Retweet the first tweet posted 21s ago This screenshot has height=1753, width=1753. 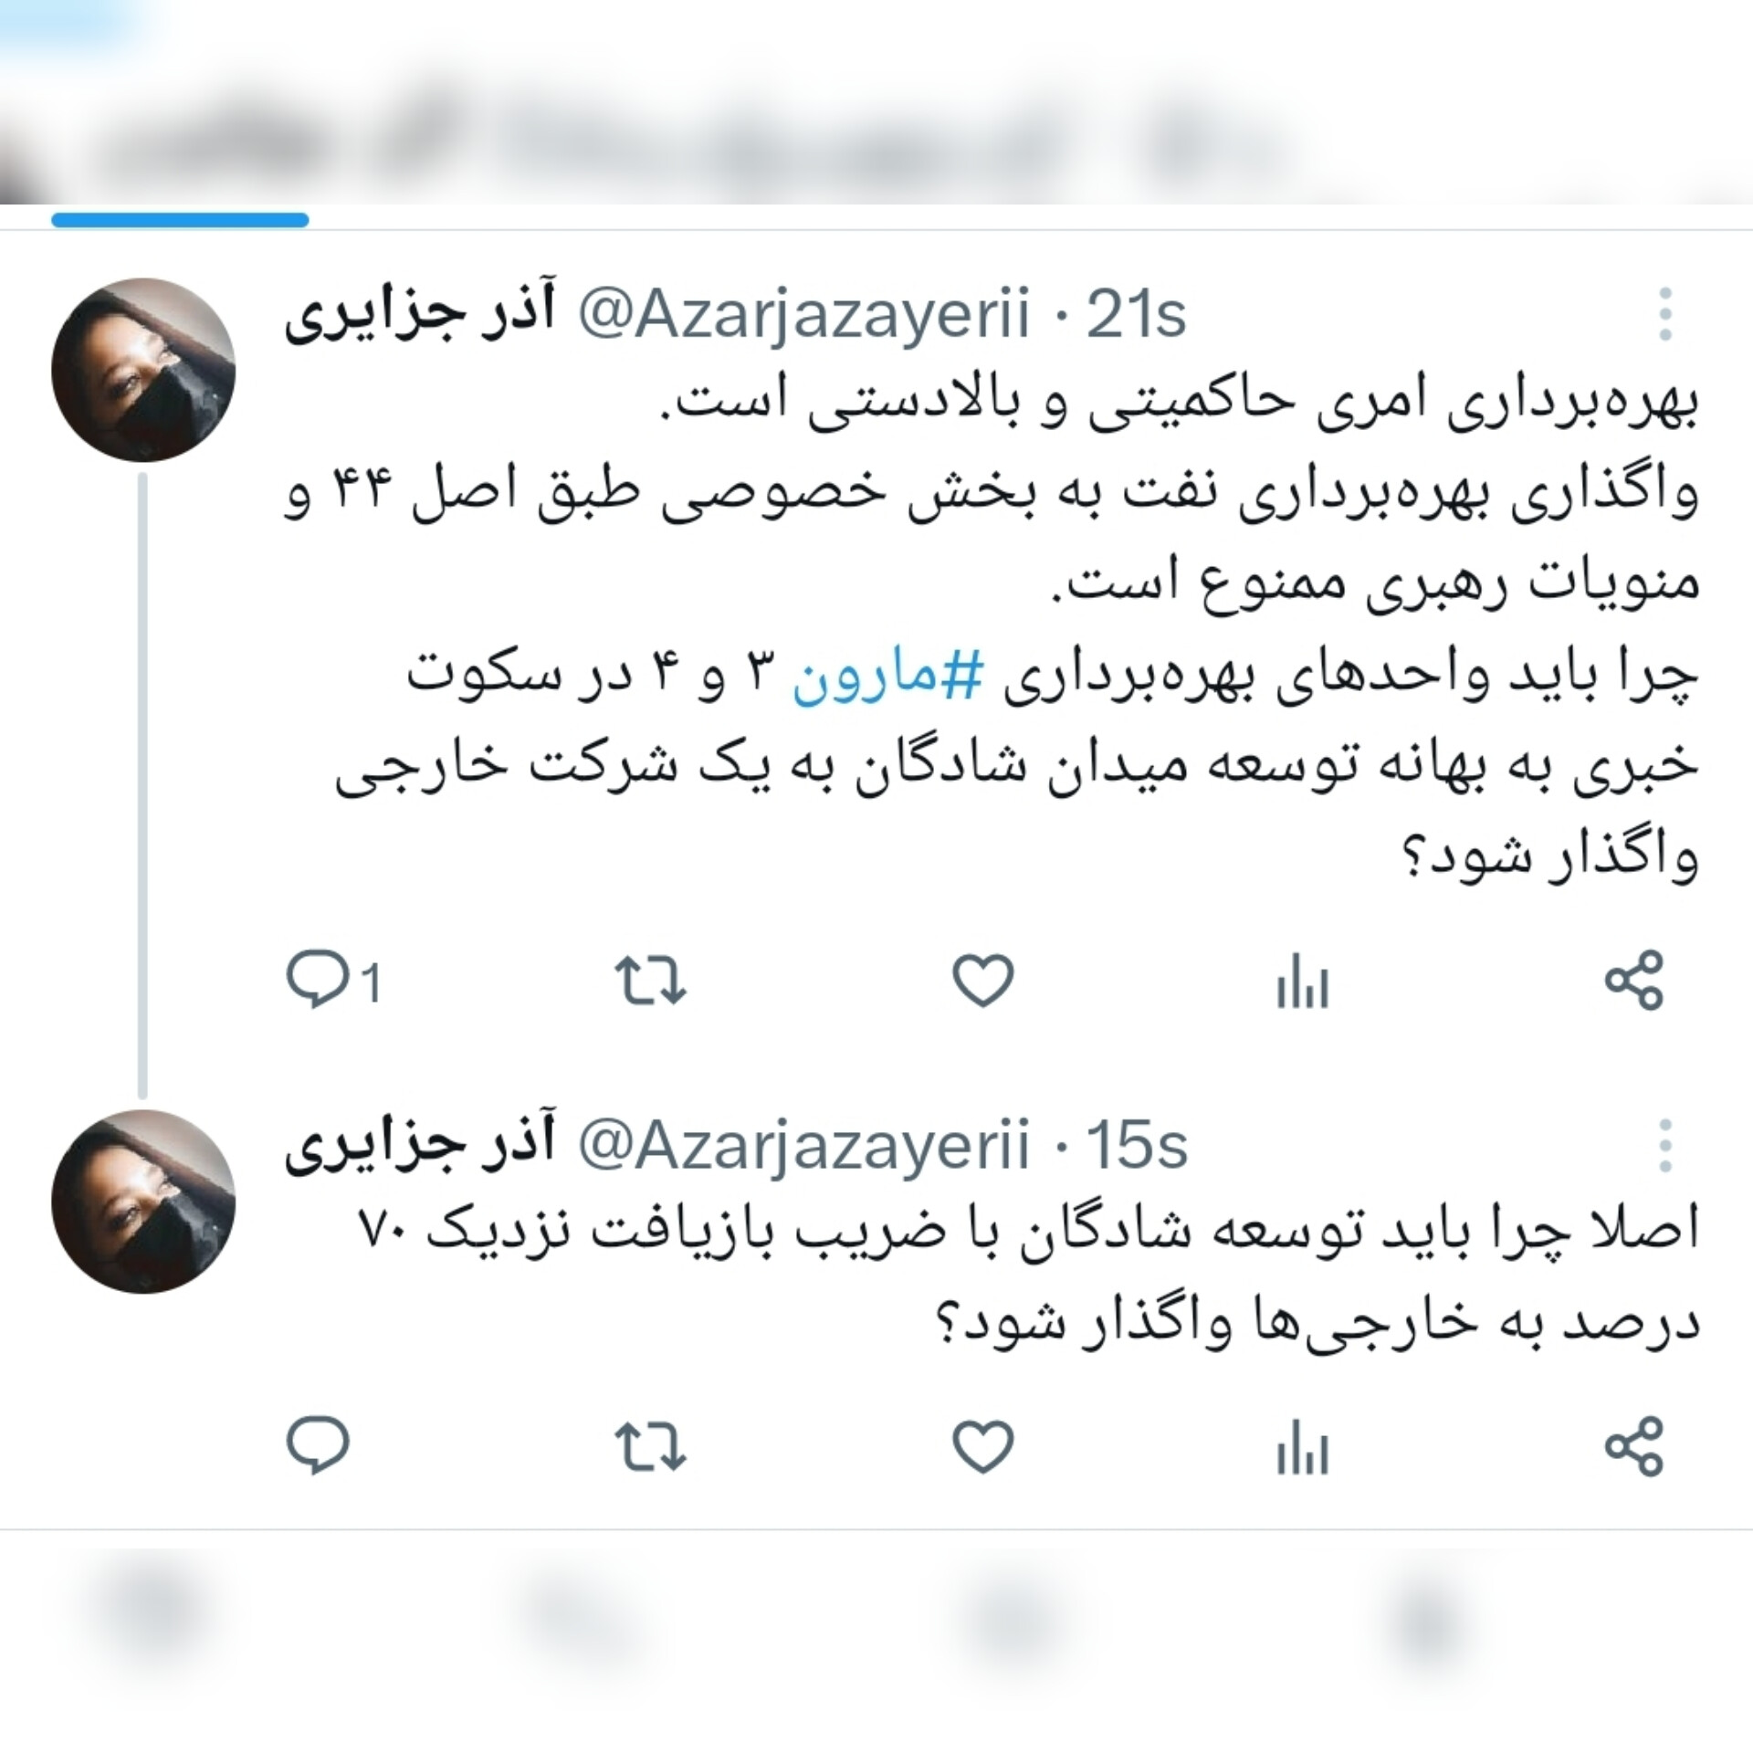point(650,981)
